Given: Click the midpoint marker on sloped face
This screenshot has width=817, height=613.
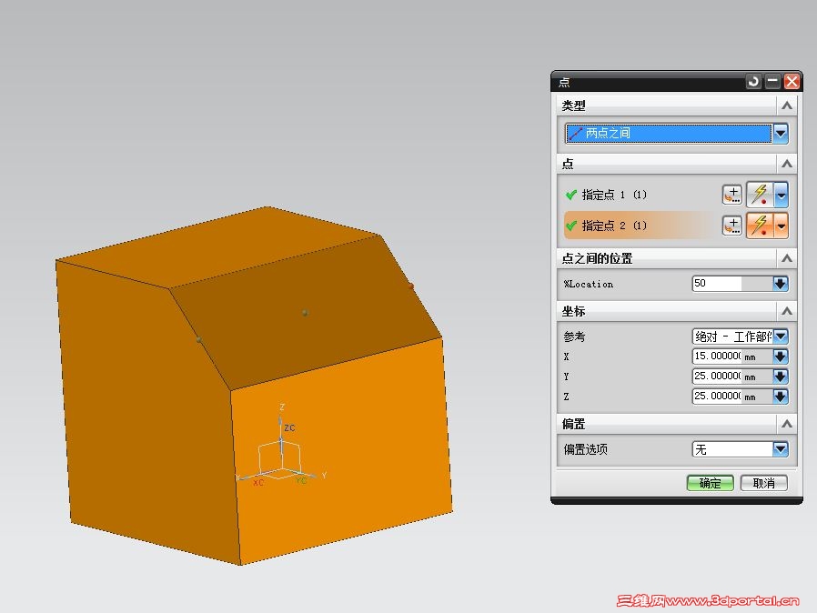Looking at the screenshot, I should [306, 313].
